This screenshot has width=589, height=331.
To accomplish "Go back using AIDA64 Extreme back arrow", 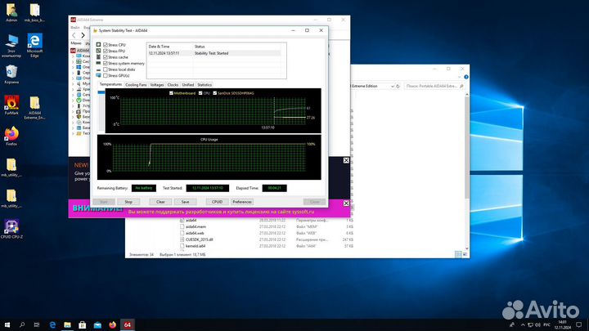I will (74, 35).
